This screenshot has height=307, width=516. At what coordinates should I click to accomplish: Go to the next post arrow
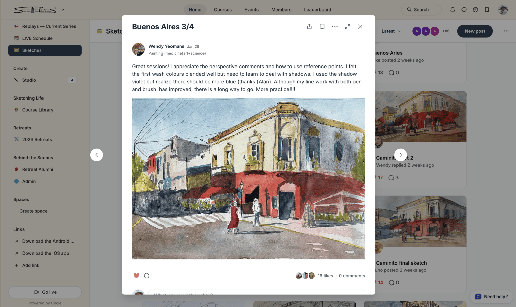click(x=401, y=155)
